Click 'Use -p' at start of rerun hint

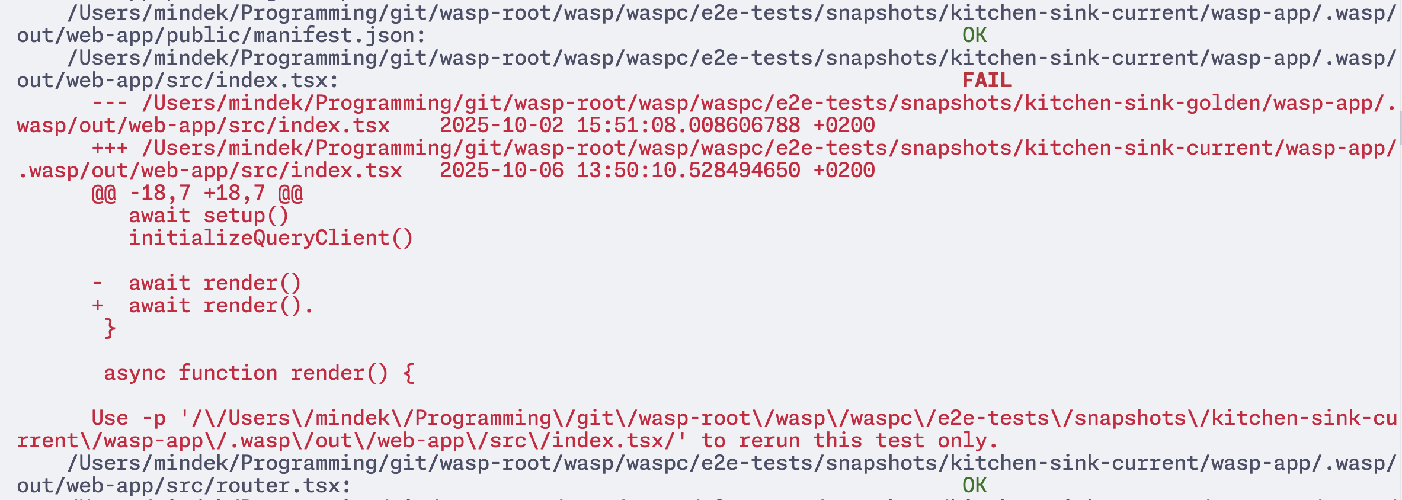tap(129, 418)
